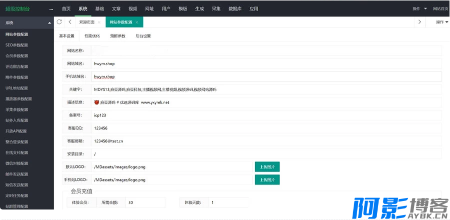Click the left arrow to scroll tabs back

70,22
